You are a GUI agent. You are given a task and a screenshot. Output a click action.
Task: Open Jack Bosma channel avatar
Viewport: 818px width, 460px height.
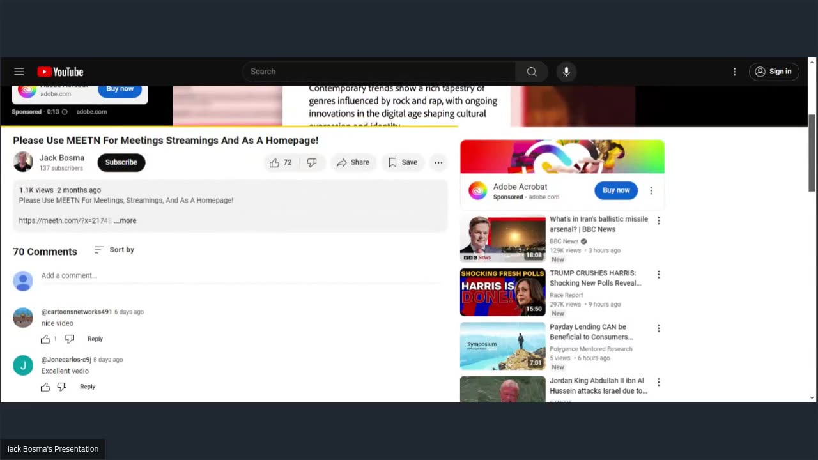pos(23,162)
